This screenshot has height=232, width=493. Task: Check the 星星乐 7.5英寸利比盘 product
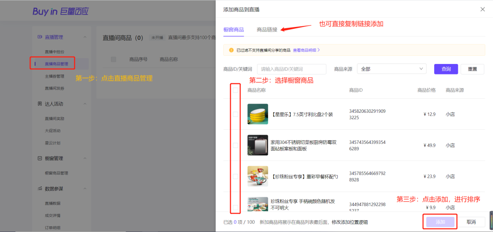[x=235, y=114]
